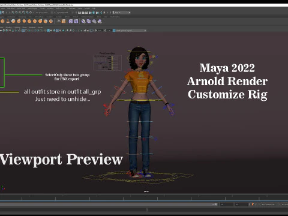288x216 pixels.
Task: Switch to the Motion Graphics shelf tab
Action: tap(87, 17)
